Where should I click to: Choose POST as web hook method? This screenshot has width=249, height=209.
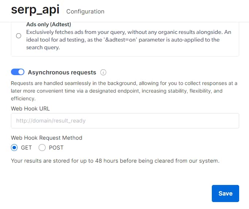click(x=42, y=148)
